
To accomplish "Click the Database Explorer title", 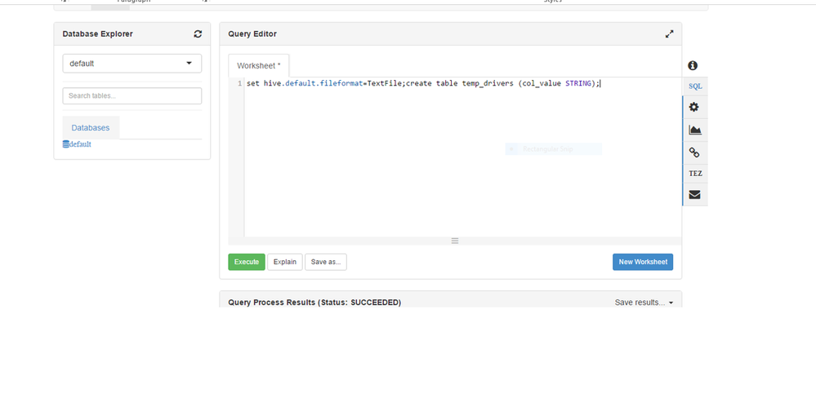I will click(x=97, y=33).
